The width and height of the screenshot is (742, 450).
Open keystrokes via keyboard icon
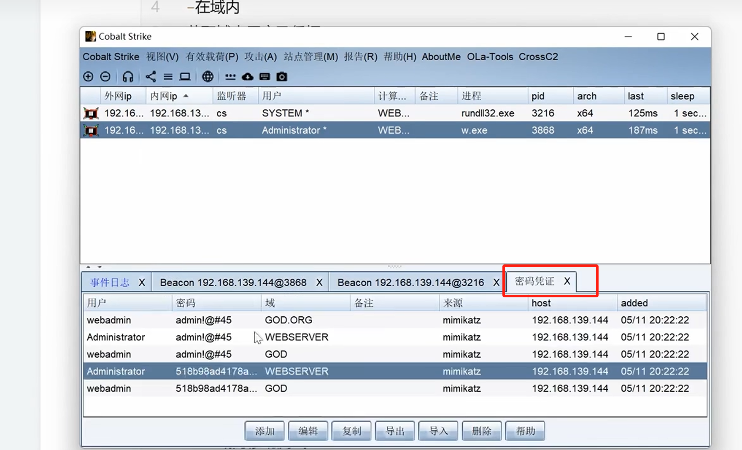(264, 77)
